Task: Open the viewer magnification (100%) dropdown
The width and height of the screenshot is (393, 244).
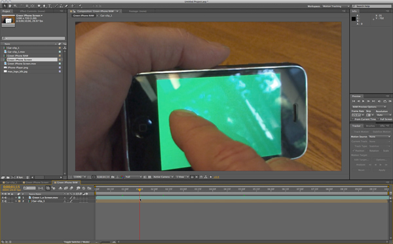Action: pyautogui.click(x=79, y=177)
